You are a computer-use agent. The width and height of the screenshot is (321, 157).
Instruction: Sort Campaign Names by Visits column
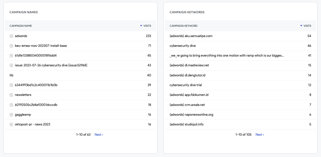click(x=146, y=26)
